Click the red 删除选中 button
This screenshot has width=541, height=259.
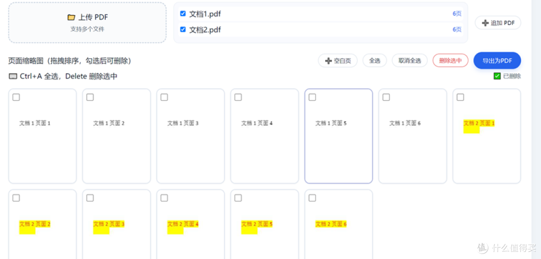point(450,61)
